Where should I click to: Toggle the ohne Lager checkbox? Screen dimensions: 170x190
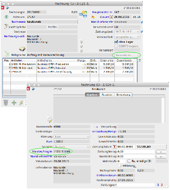pyautogui.click(x=116, y=42)
